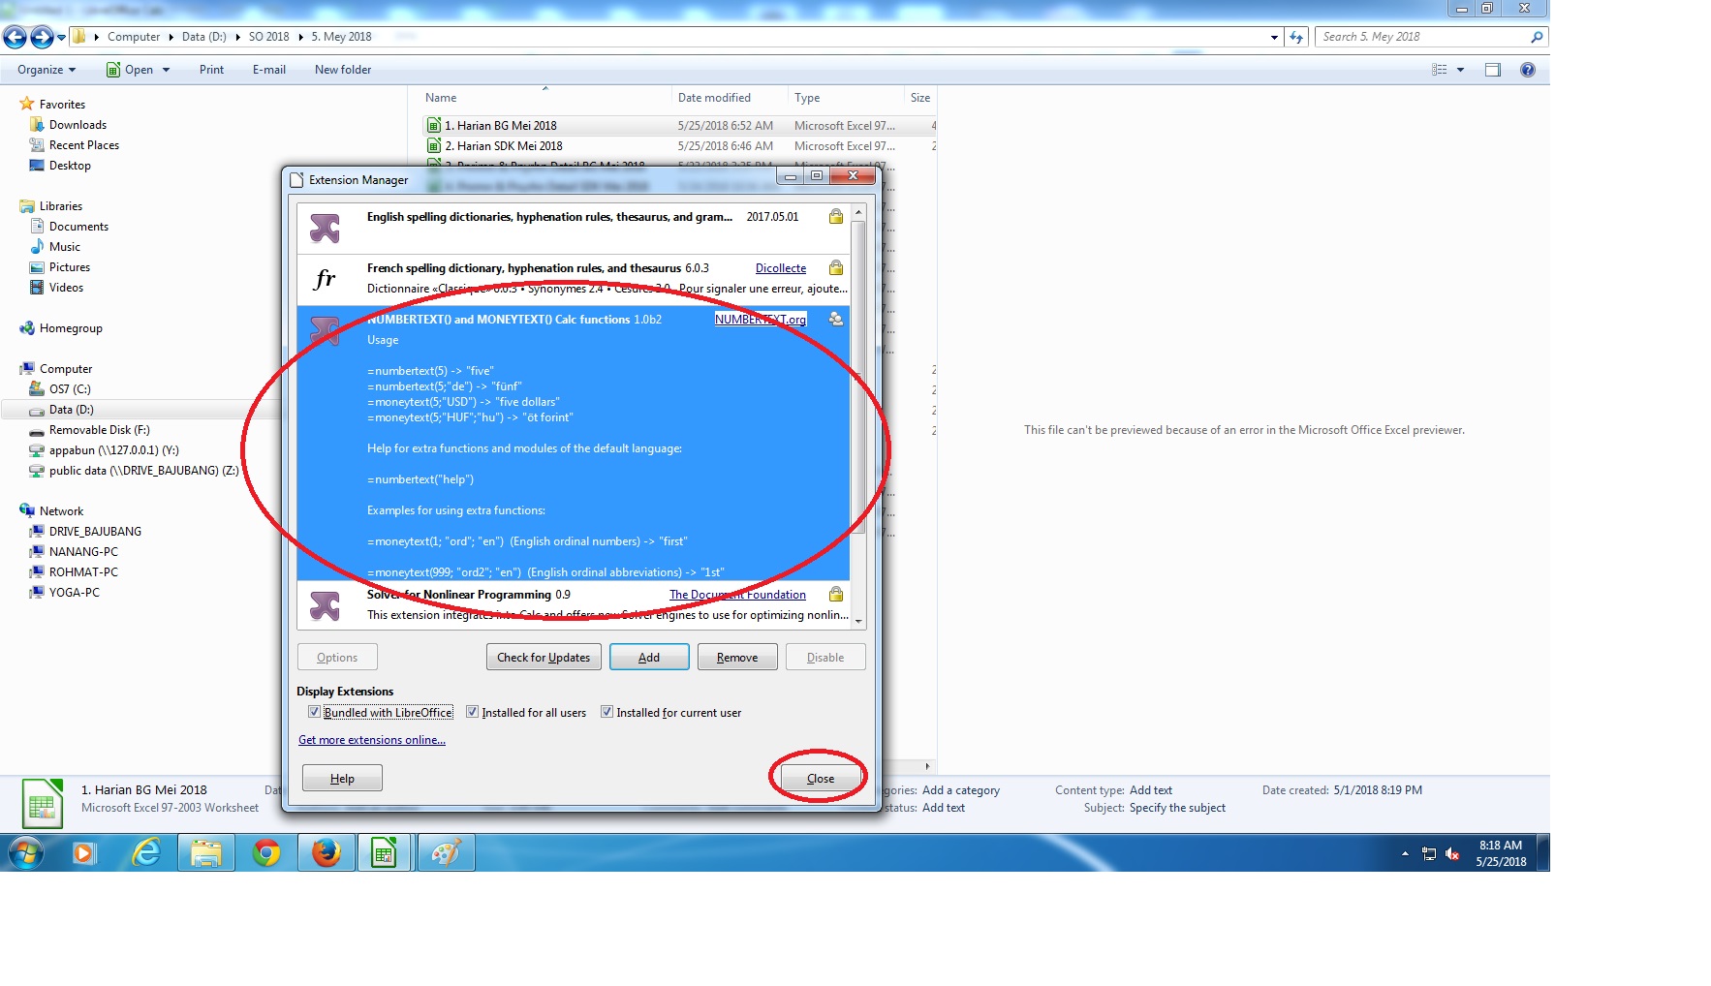
Task: Click Check for Updates button
Action: click(x=544, y=658)
